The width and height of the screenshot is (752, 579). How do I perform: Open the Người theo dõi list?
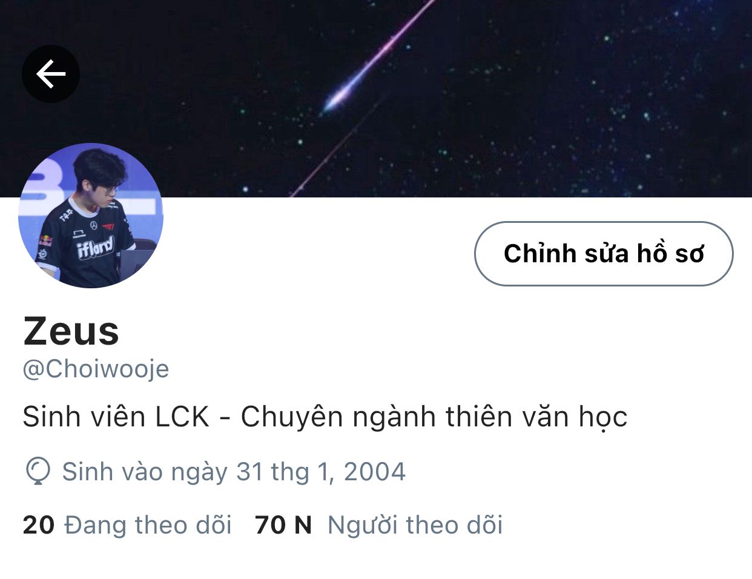tap(415, 525)
